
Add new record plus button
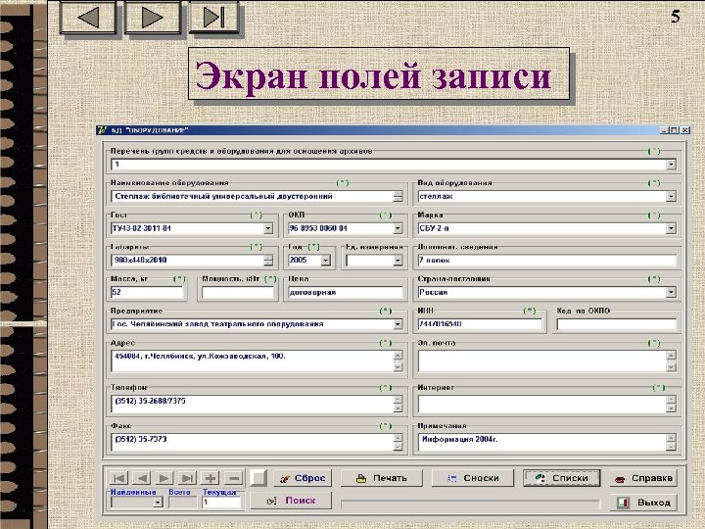tap(211, 478)
